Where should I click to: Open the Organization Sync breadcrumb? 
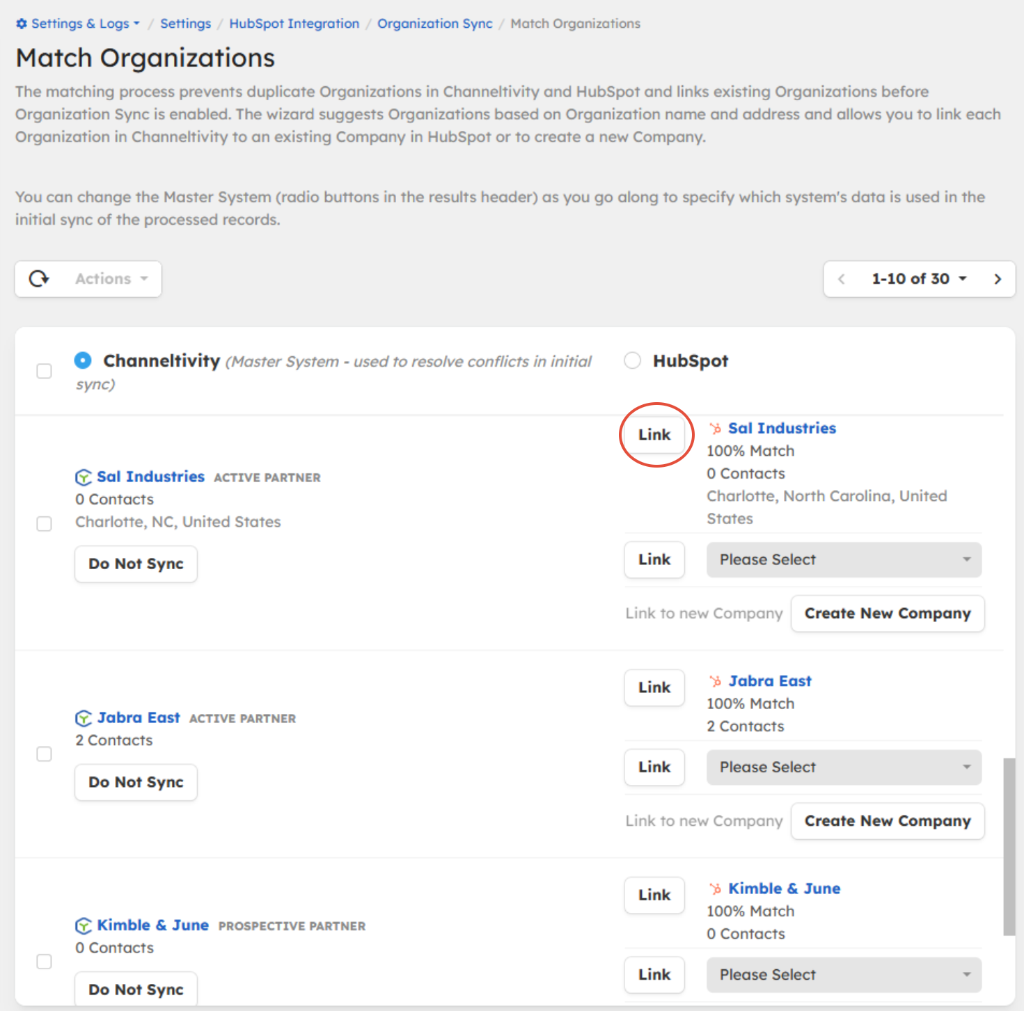click(x=435, y=24)
